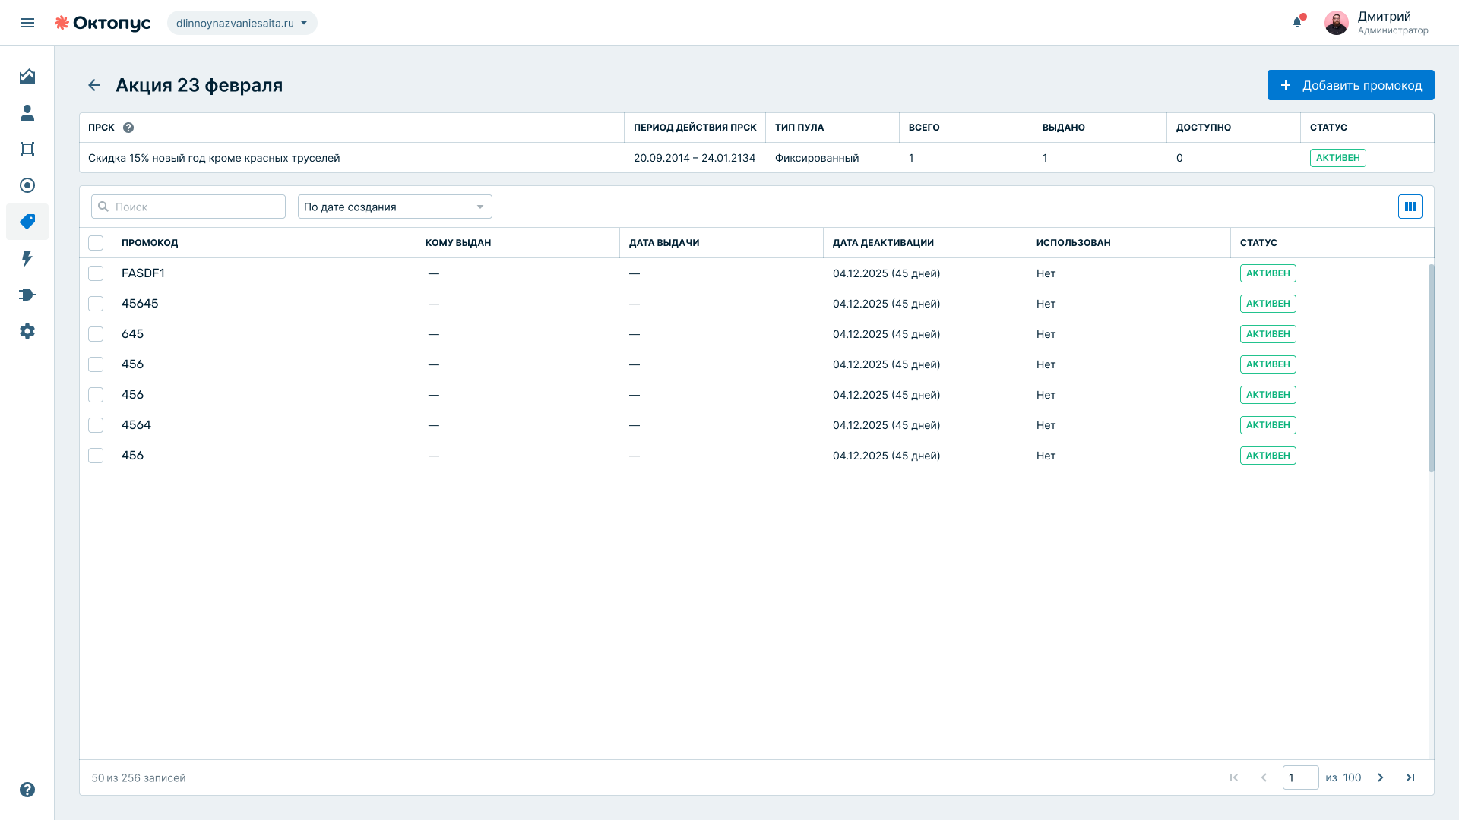This screenshot has width=1459, height=820.
Task: Select the checkbox for promo code 4564
Action: coord(96,425)
